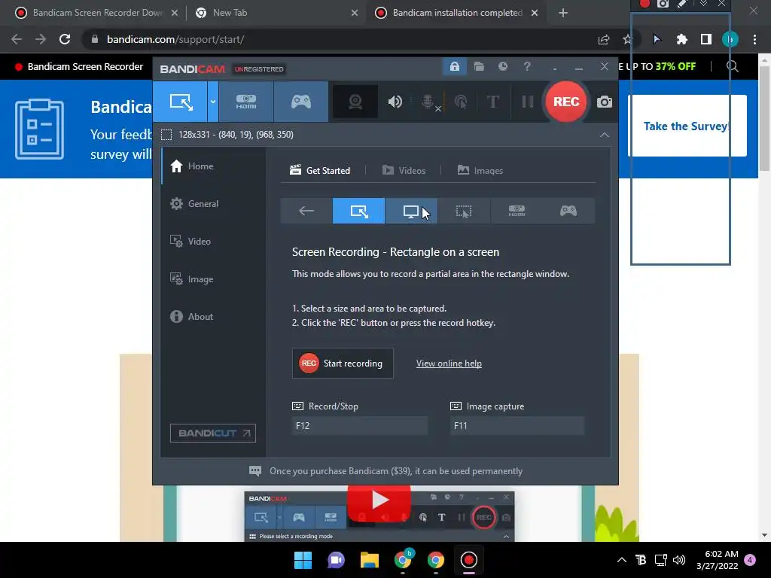Open the Image settings section

tap(213, 278)
